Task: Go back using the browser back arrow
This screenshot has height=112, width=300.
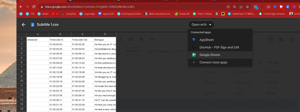Action: (x=21, y=7)
